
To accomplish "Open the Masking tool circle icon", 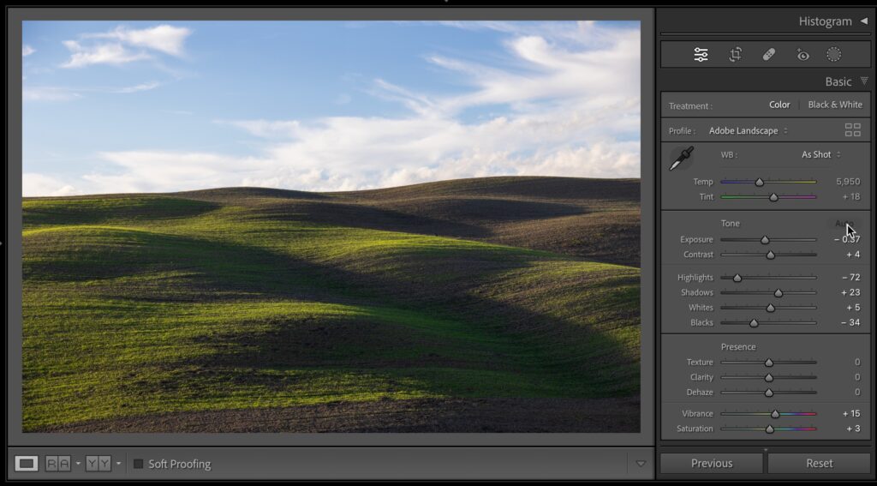I will pyautogui.click(x=833, y=55).
